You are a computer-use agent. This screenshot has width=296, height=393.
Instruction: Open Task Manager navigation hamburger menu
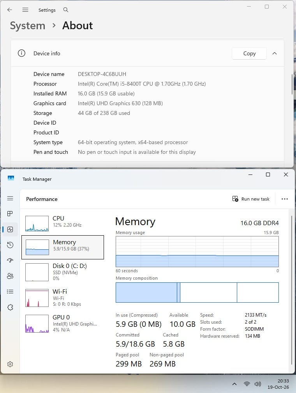coord(10,199)
